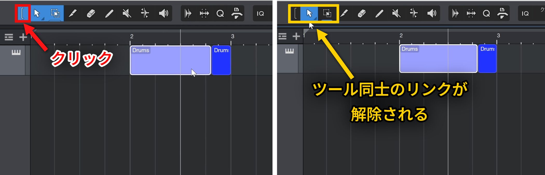545x175 pixels.
Task: Add track with plus in right panel
Action: 296,36
